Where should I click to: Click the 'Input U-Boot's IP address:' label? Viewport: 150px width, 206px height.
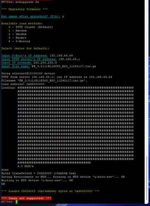(x=24, y=56)
